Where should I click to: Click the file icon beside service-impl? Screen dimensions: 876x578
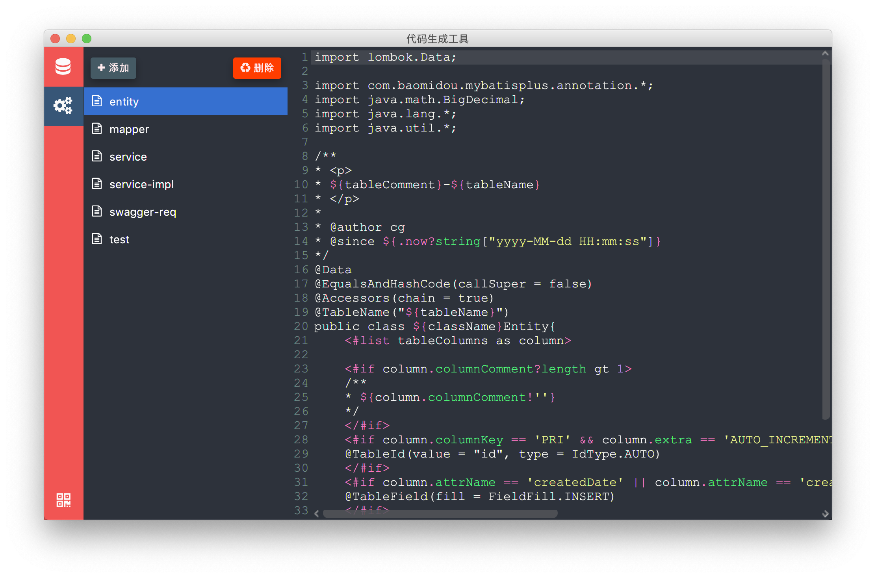97,184
